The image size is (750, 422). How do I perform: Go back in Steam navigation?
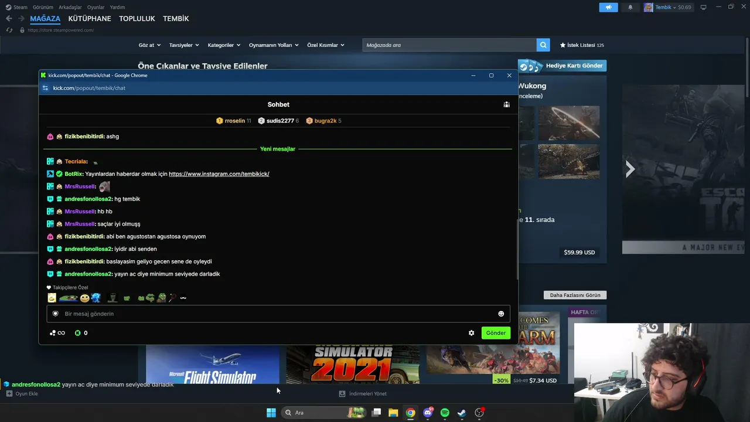pyautogui.click(x=9, y=19)
